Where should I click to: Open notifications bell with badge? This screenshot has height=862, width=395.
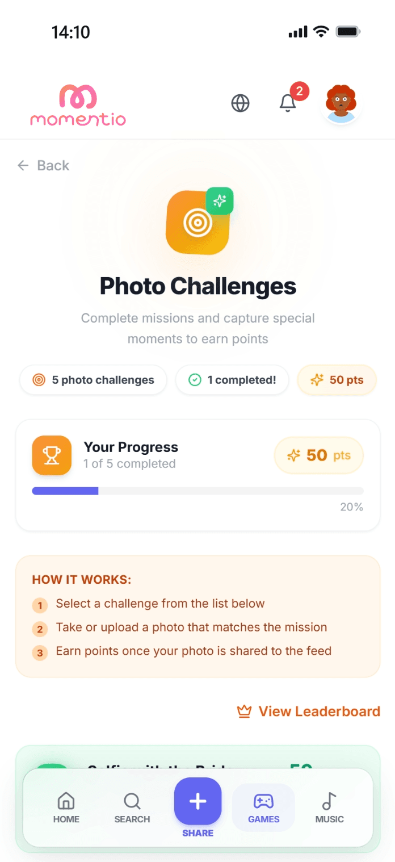(288, 103)
